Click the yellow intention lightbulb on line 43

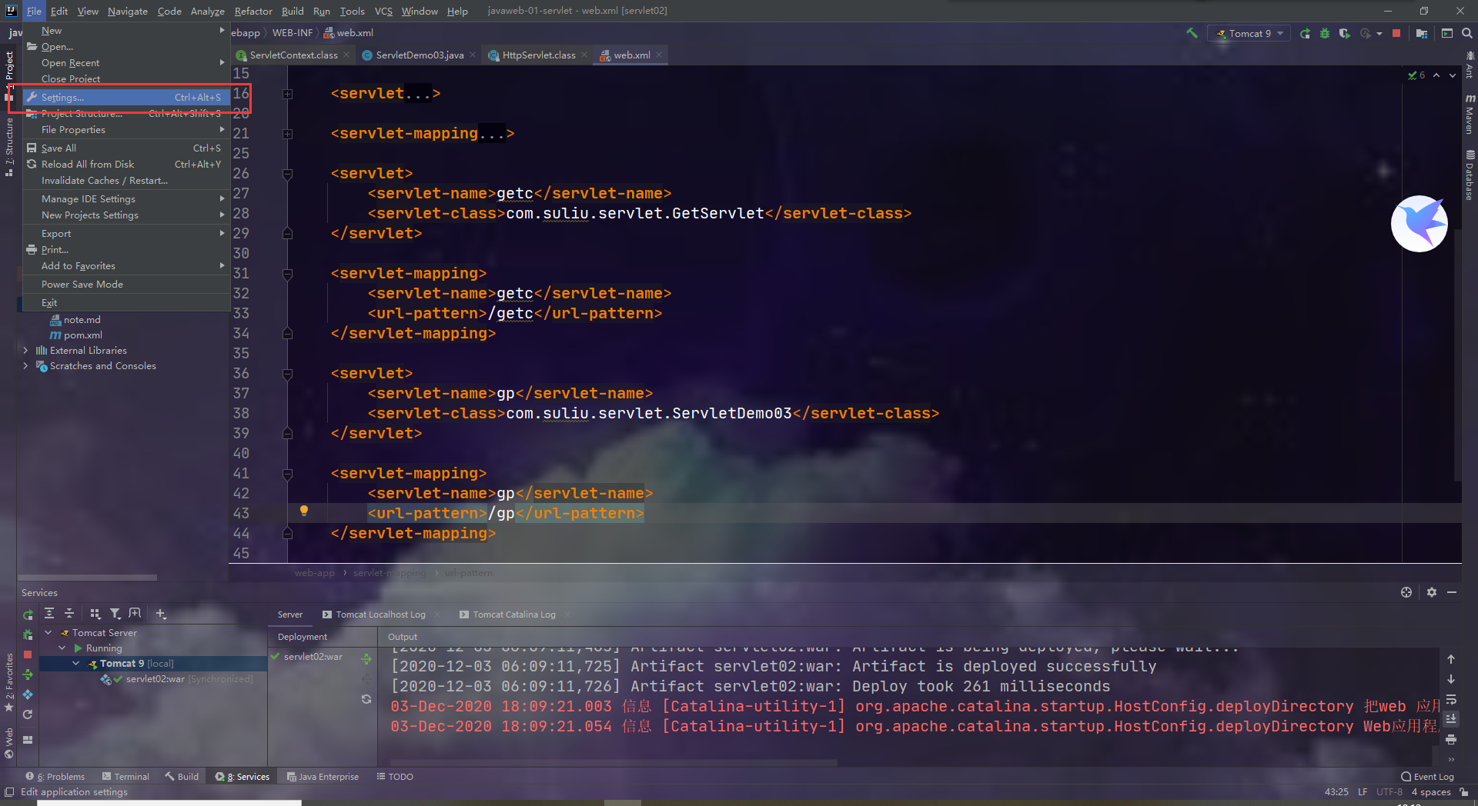click(304, 511)
